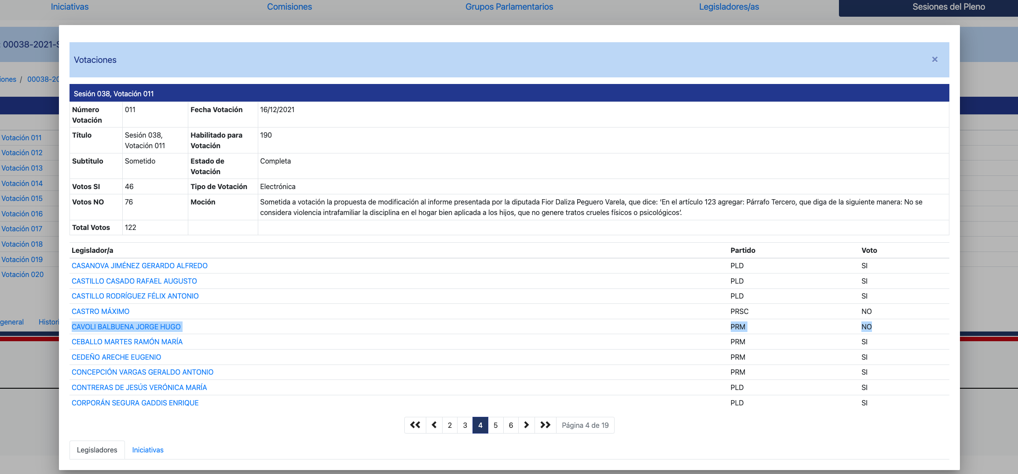This screenshot has width=1018, height=474.
Task: Open breadcrumb link 00038-20 in background
Action: coord(43,79)
